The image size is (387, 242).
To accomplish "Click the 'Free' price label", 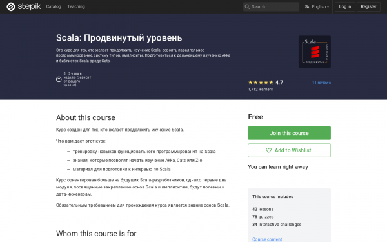I will [255, 117].
